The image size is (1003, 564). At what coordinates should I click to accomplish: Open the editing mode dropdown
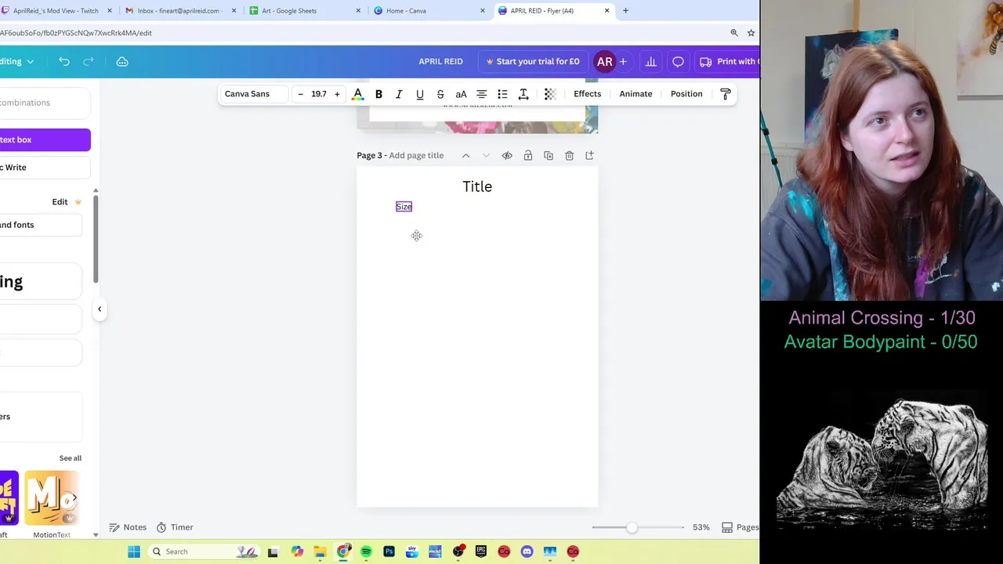pyautogui.click(x=17, y=61)
